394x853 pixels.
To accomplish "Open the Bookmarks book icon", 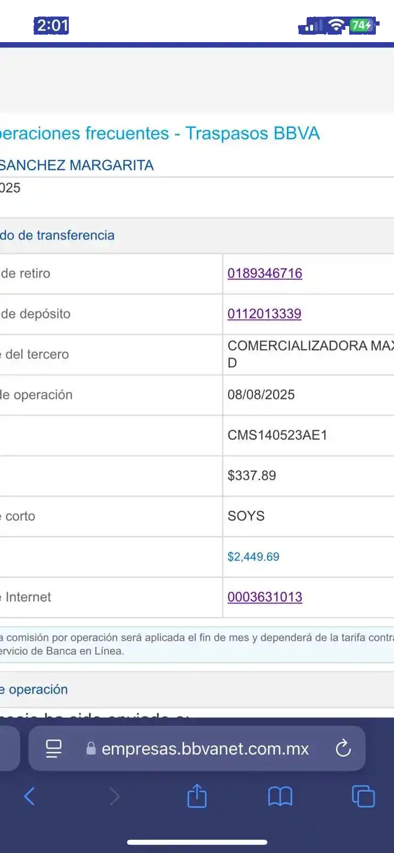I will click(x=280, y=796).
